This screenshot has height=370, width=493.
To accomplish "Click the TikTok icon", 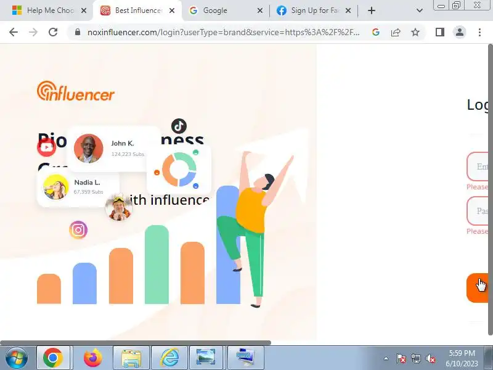I will point(179,126).
